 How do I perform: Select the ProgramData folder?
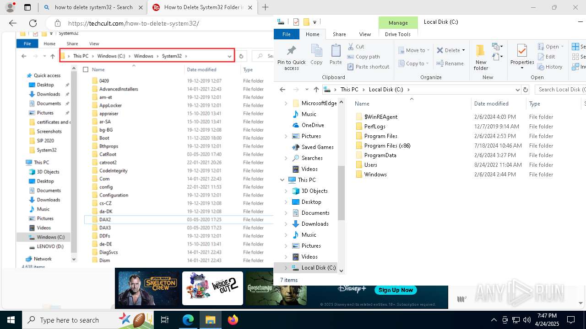click(x=380, y=155)
